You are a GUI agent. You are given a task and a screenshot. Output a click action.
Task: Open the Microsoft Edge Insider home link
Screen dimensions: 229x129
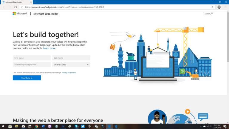(46, 14)
